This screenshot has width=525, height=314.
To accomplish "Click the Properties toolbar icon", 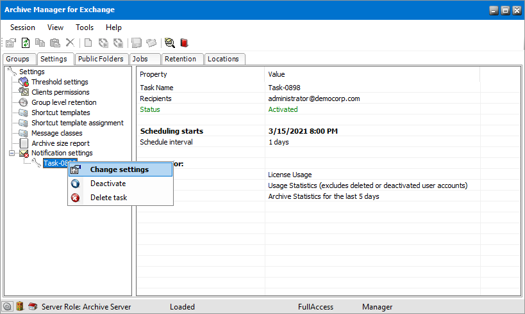I will (11, 43).
